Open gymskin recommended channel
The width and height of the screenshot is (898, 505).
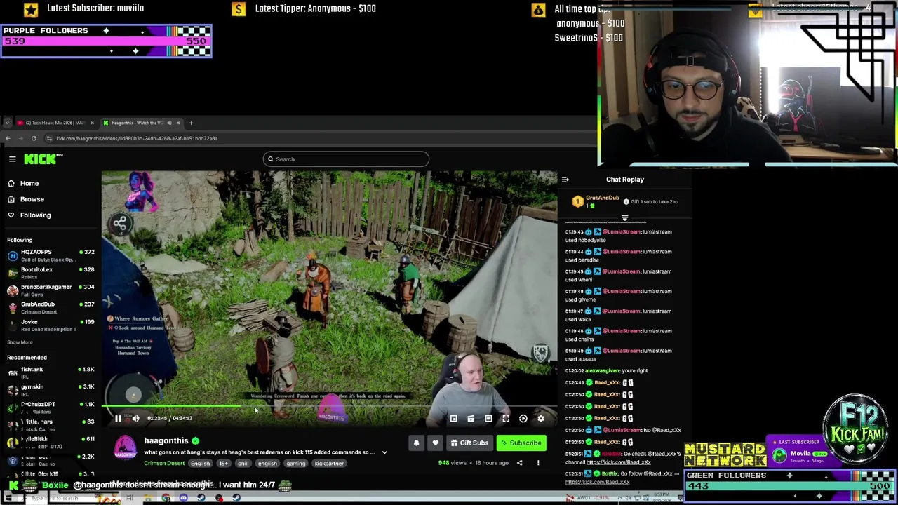(x=51, y=391)
